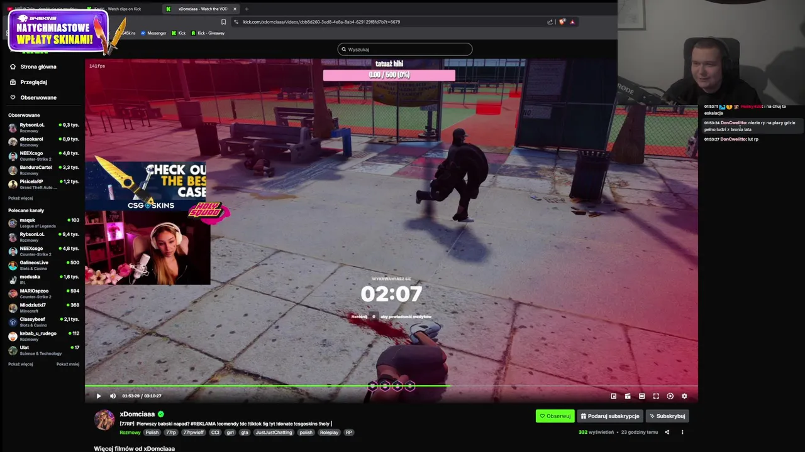Open PisicelaRP channel in sidebar

point(43,184)
